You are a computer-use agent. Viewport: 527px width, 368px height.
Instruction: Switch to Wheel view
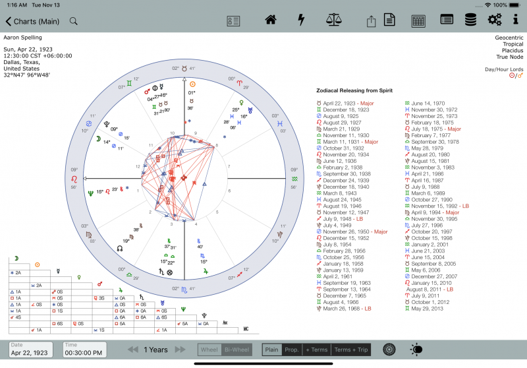pos(209,350)
